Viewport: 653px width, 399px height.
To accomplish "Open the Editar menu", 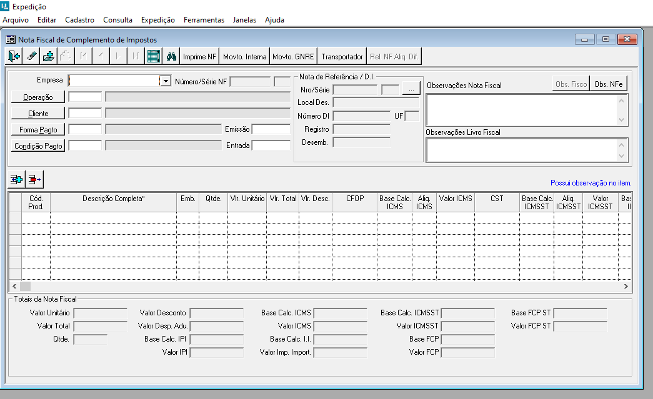I will 47,20.
